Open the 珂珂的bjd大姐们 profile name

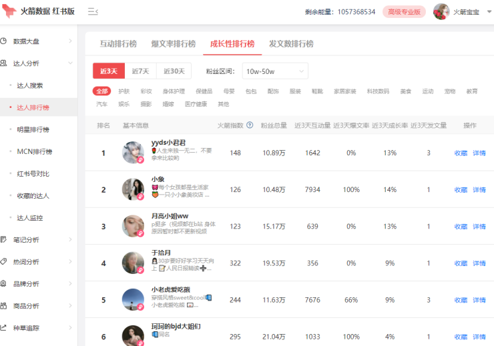[x=176, y=326]
